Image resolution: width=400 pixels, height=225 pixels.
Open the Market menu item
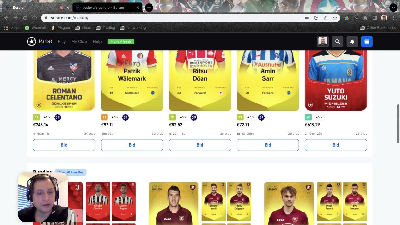(x=45, y=41)
